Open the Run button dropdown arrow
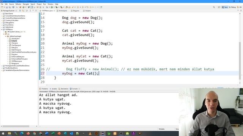 [54, 7]
